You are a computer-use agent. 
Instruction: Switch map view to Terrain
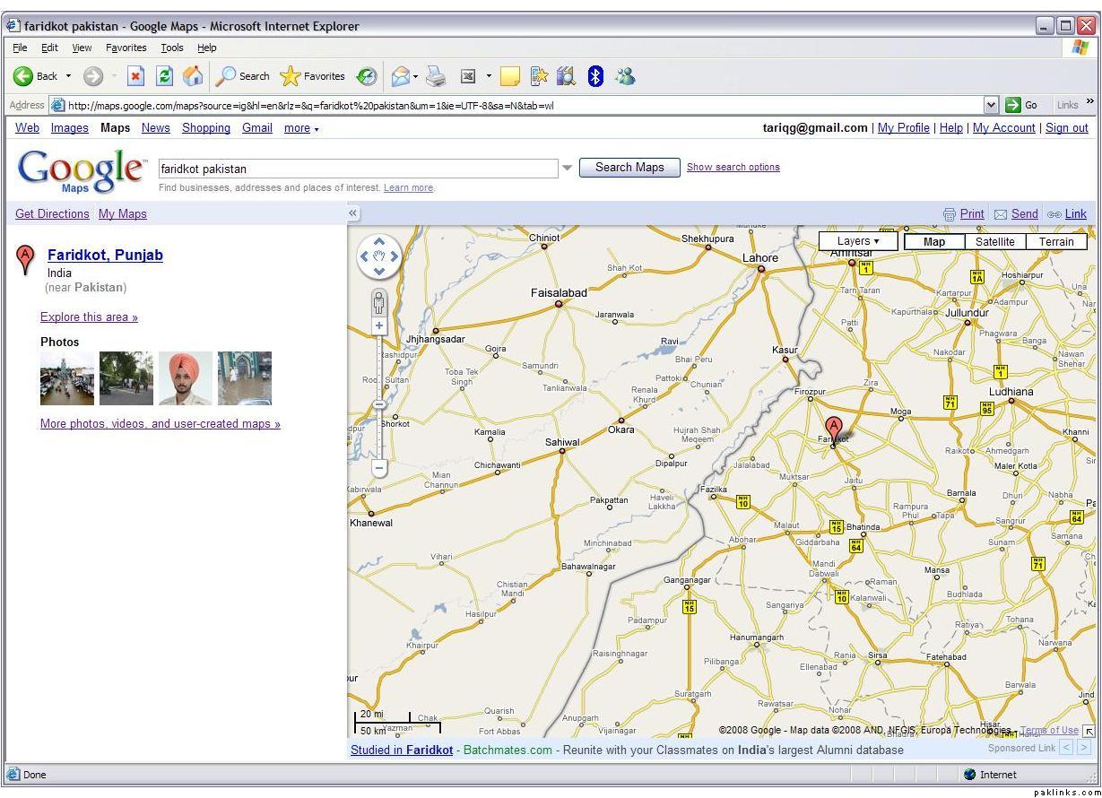[1056, 241]
